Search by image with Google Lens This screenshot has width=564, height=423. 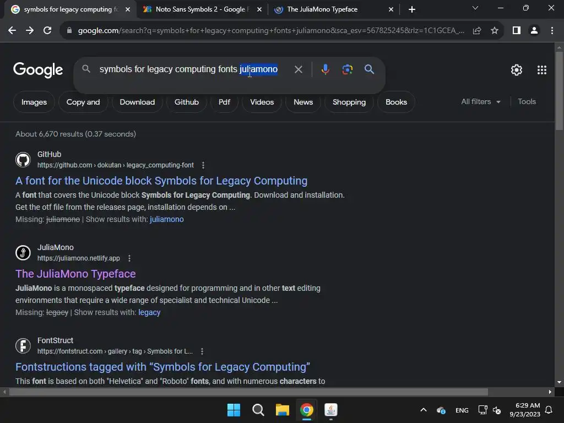[x=347, y=69]
